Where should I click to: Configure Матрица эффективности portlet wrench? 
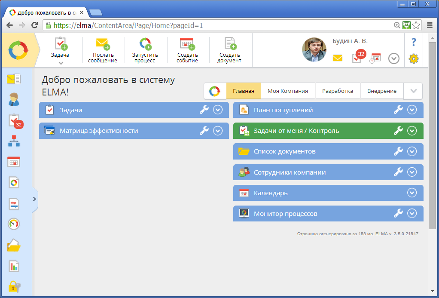[204, 131]
